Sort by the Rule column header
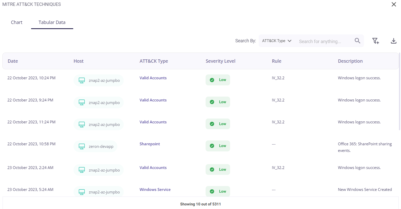This screenshot has height=209, width=401. [x=277, y=61]
